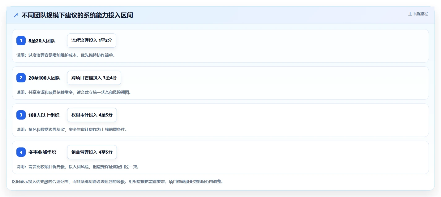Click the 上下游路径 label in header

[x=418, y=14]
